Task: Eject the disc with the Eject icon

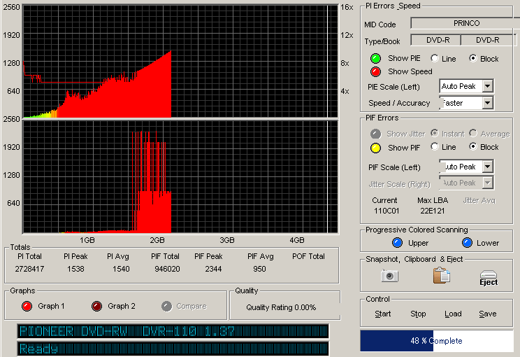Action: (489, 278)
